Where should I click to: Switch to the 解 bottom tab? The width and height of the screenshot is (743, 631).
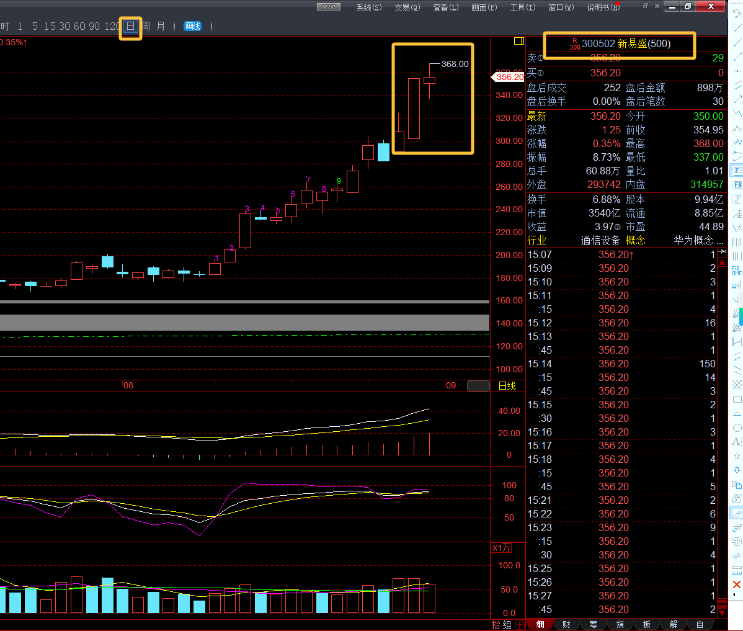tap(674, 624)
